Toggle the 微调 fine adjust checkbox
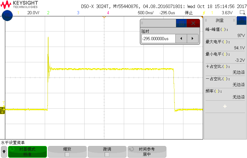Screen dimensions: 247x158 click(107, 155)
